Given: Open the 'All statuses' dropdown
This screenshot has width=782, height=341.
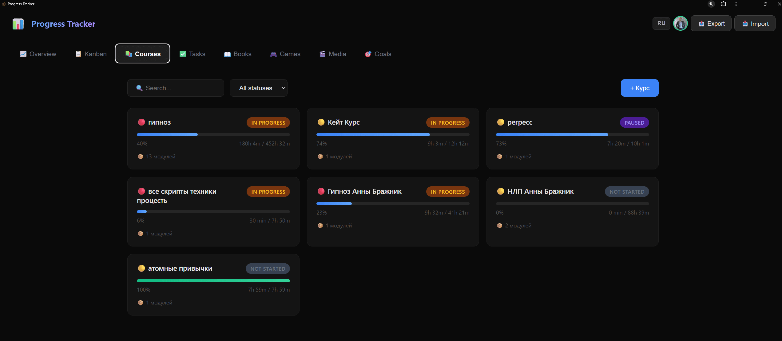Looking at the screenshot, I should tap(258, 88).
